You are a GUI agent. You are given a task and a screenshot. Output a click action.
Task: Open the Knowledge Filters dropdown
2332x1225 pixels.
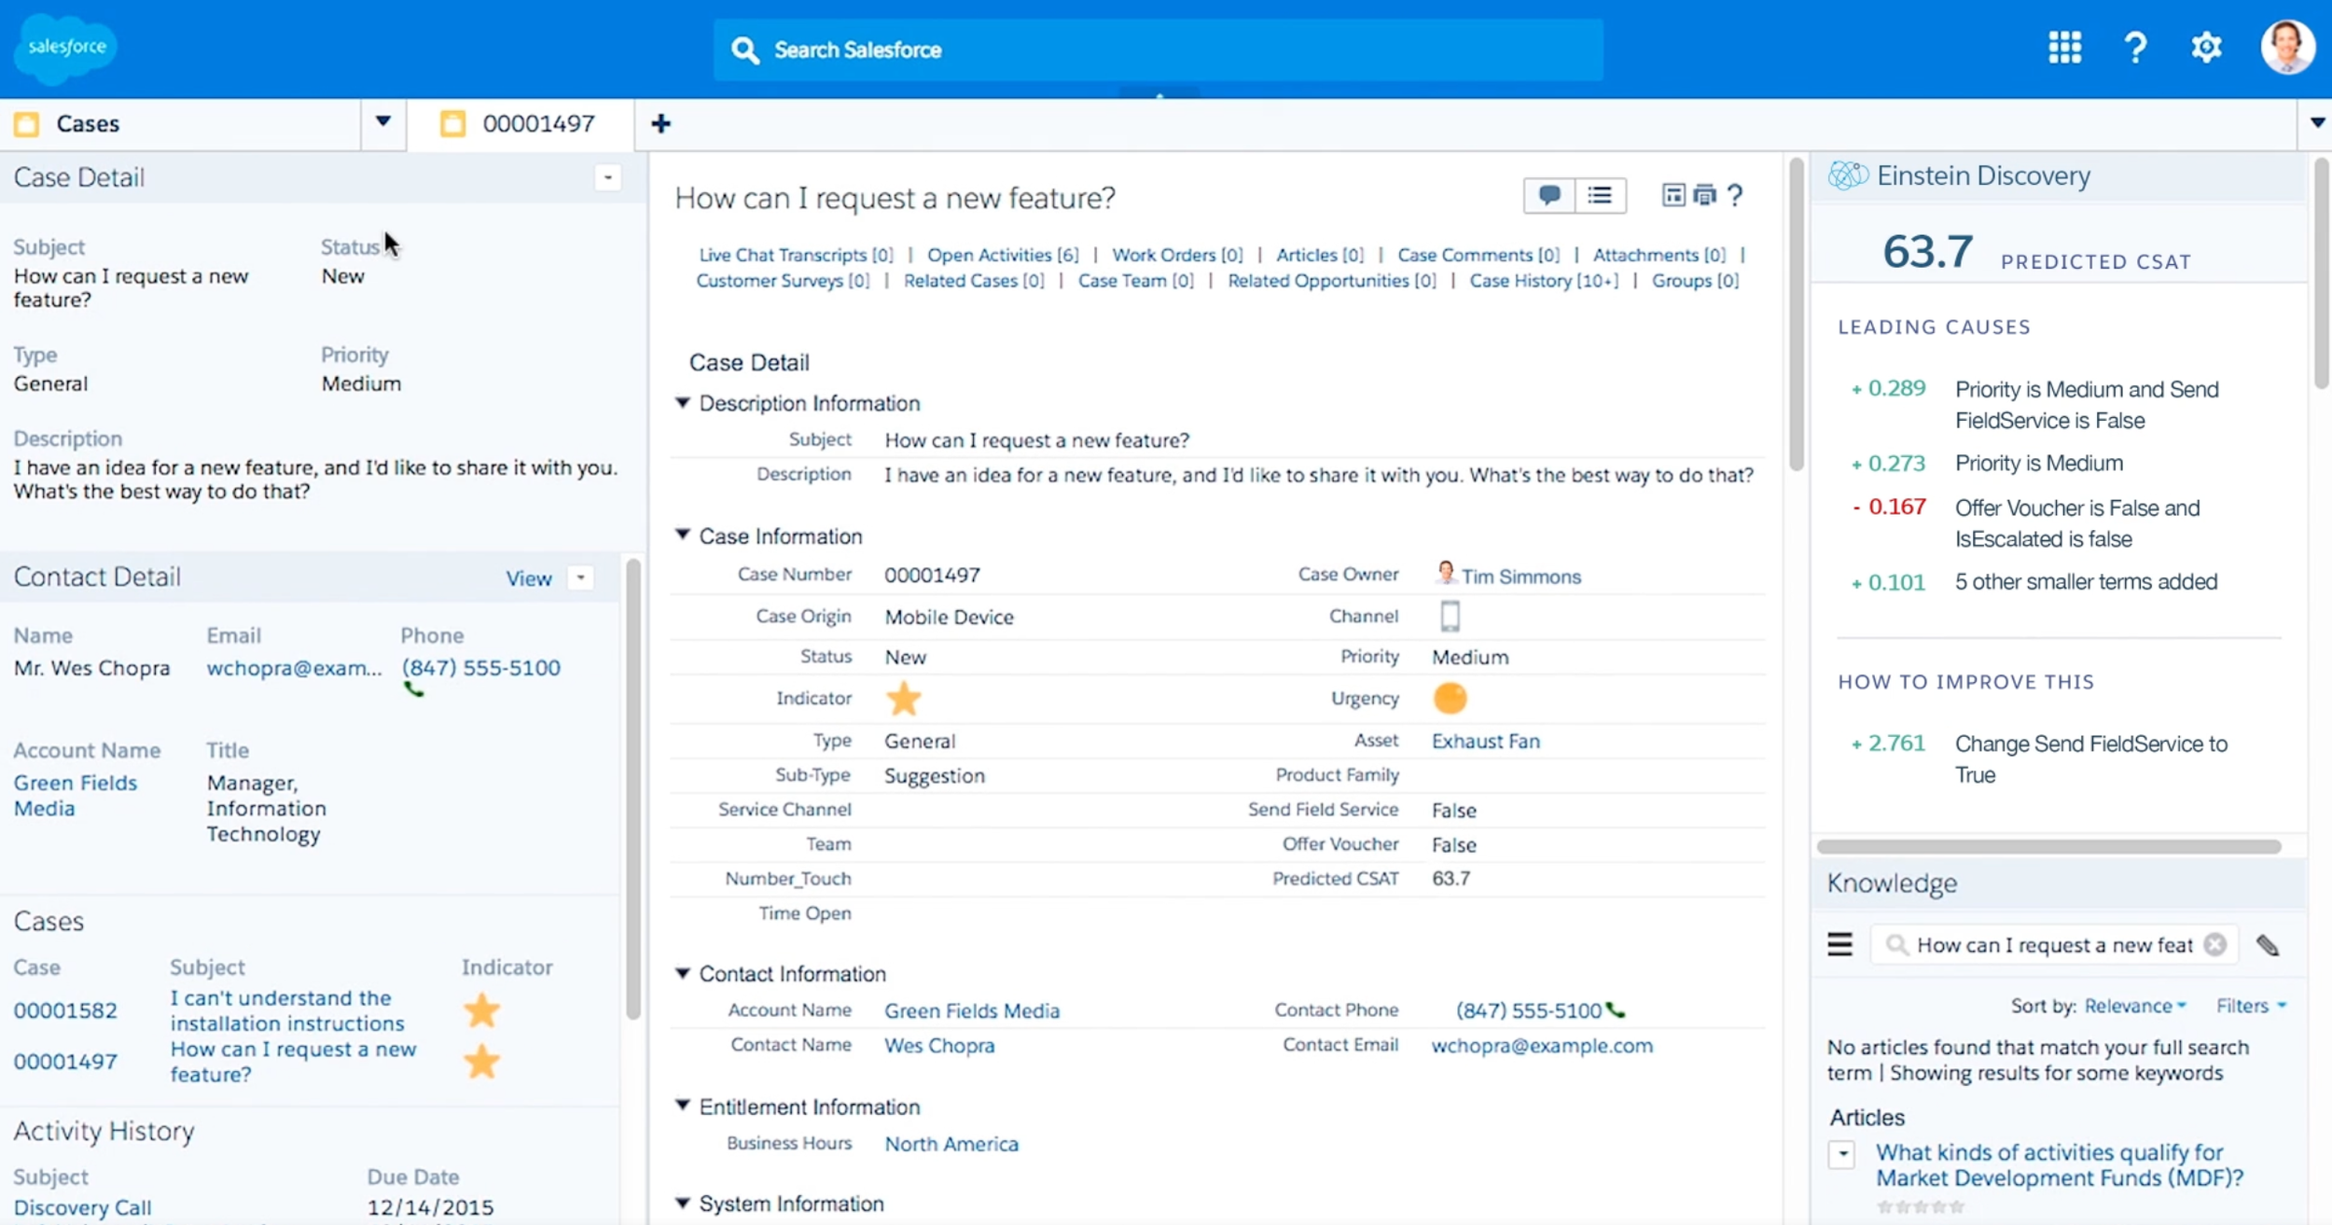[2250, 1006]
